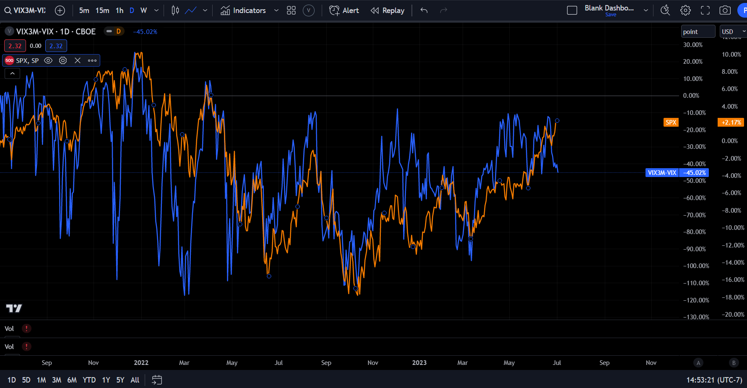Click the second Vol error indicator icon
The height and width of the screenshot is (388, 747).
tap(26, 346)
